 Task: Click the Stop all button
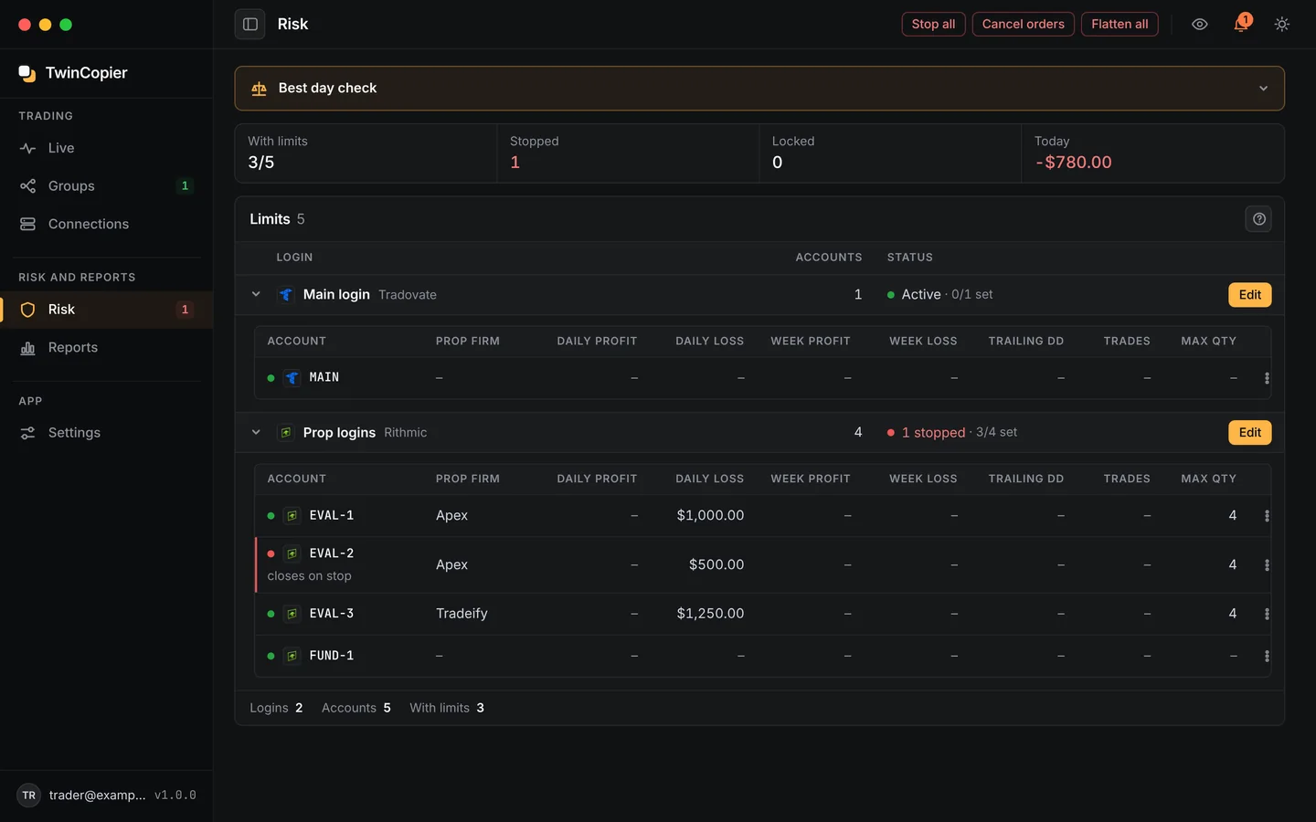[x=933, y=25]
